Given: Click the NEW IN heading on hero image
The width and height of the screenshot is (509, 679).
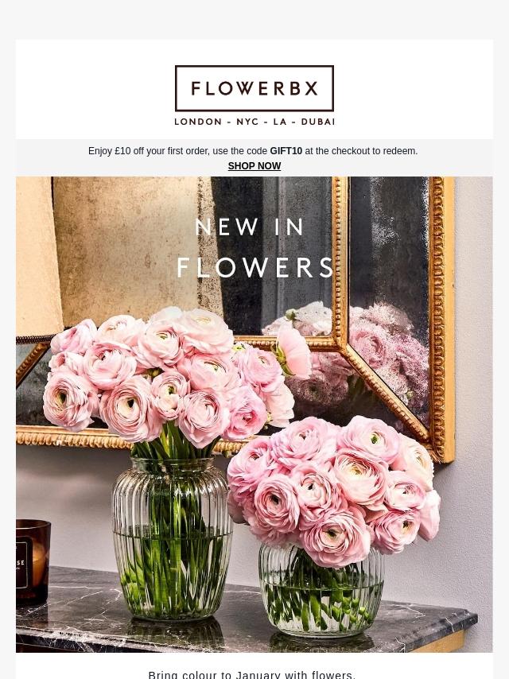Looking at the screenshot, I should 250,227.
